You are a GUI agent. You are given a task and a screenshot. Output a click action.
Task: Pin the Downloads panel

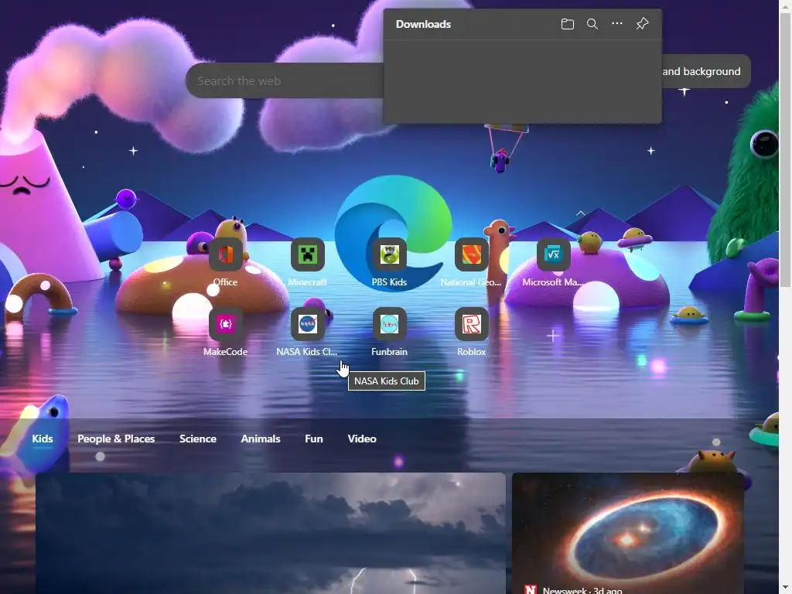point(642,24)
